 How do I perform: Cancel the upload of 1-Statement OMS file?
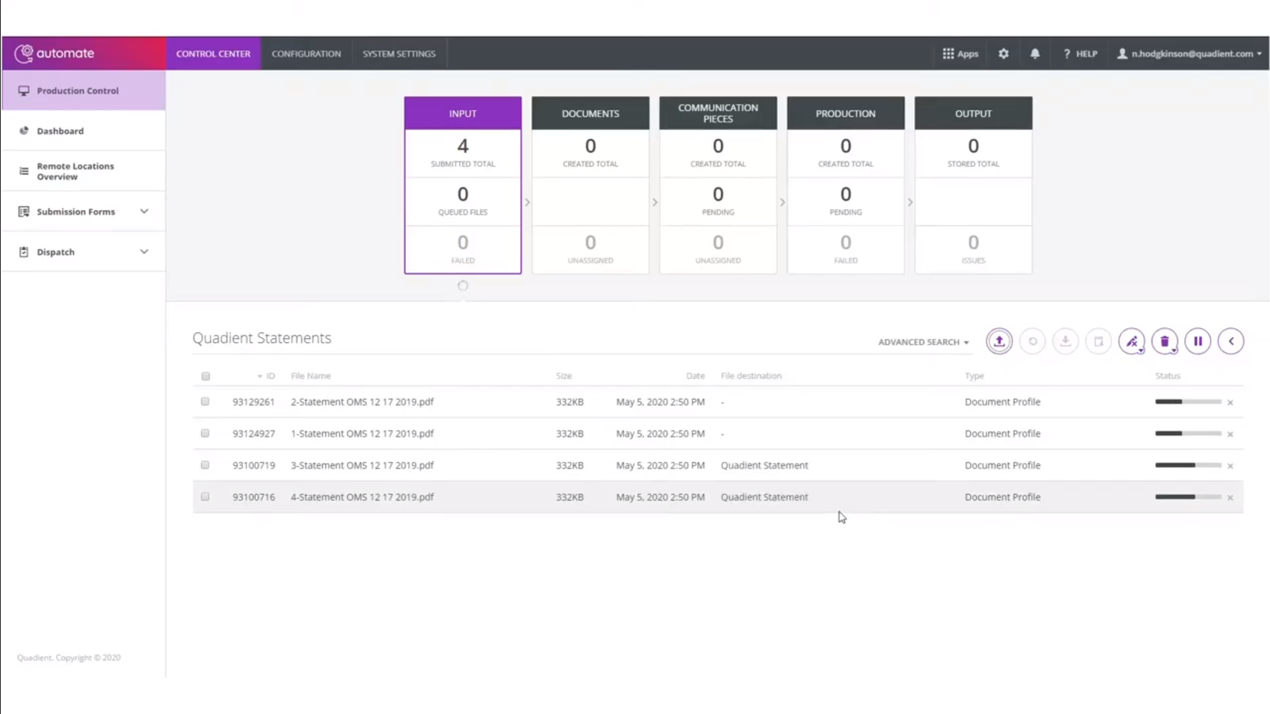(1230, 434)
